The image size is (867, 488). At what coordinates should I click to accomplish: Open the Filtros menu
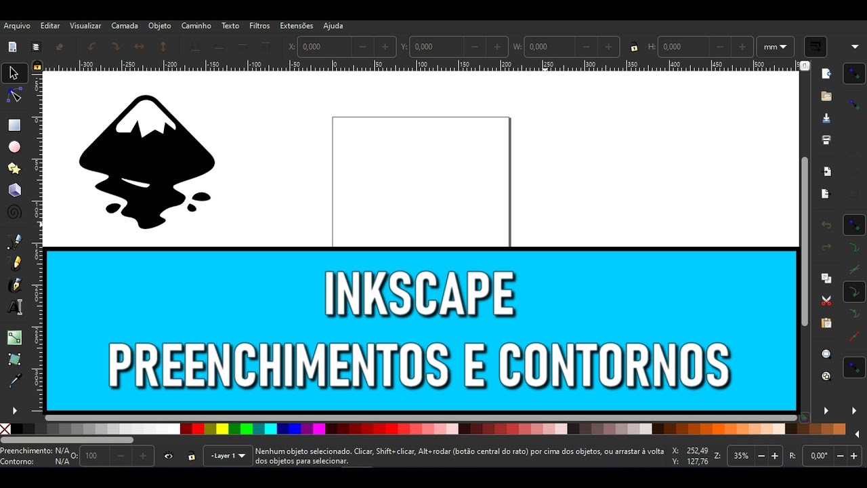click(259, 26)
